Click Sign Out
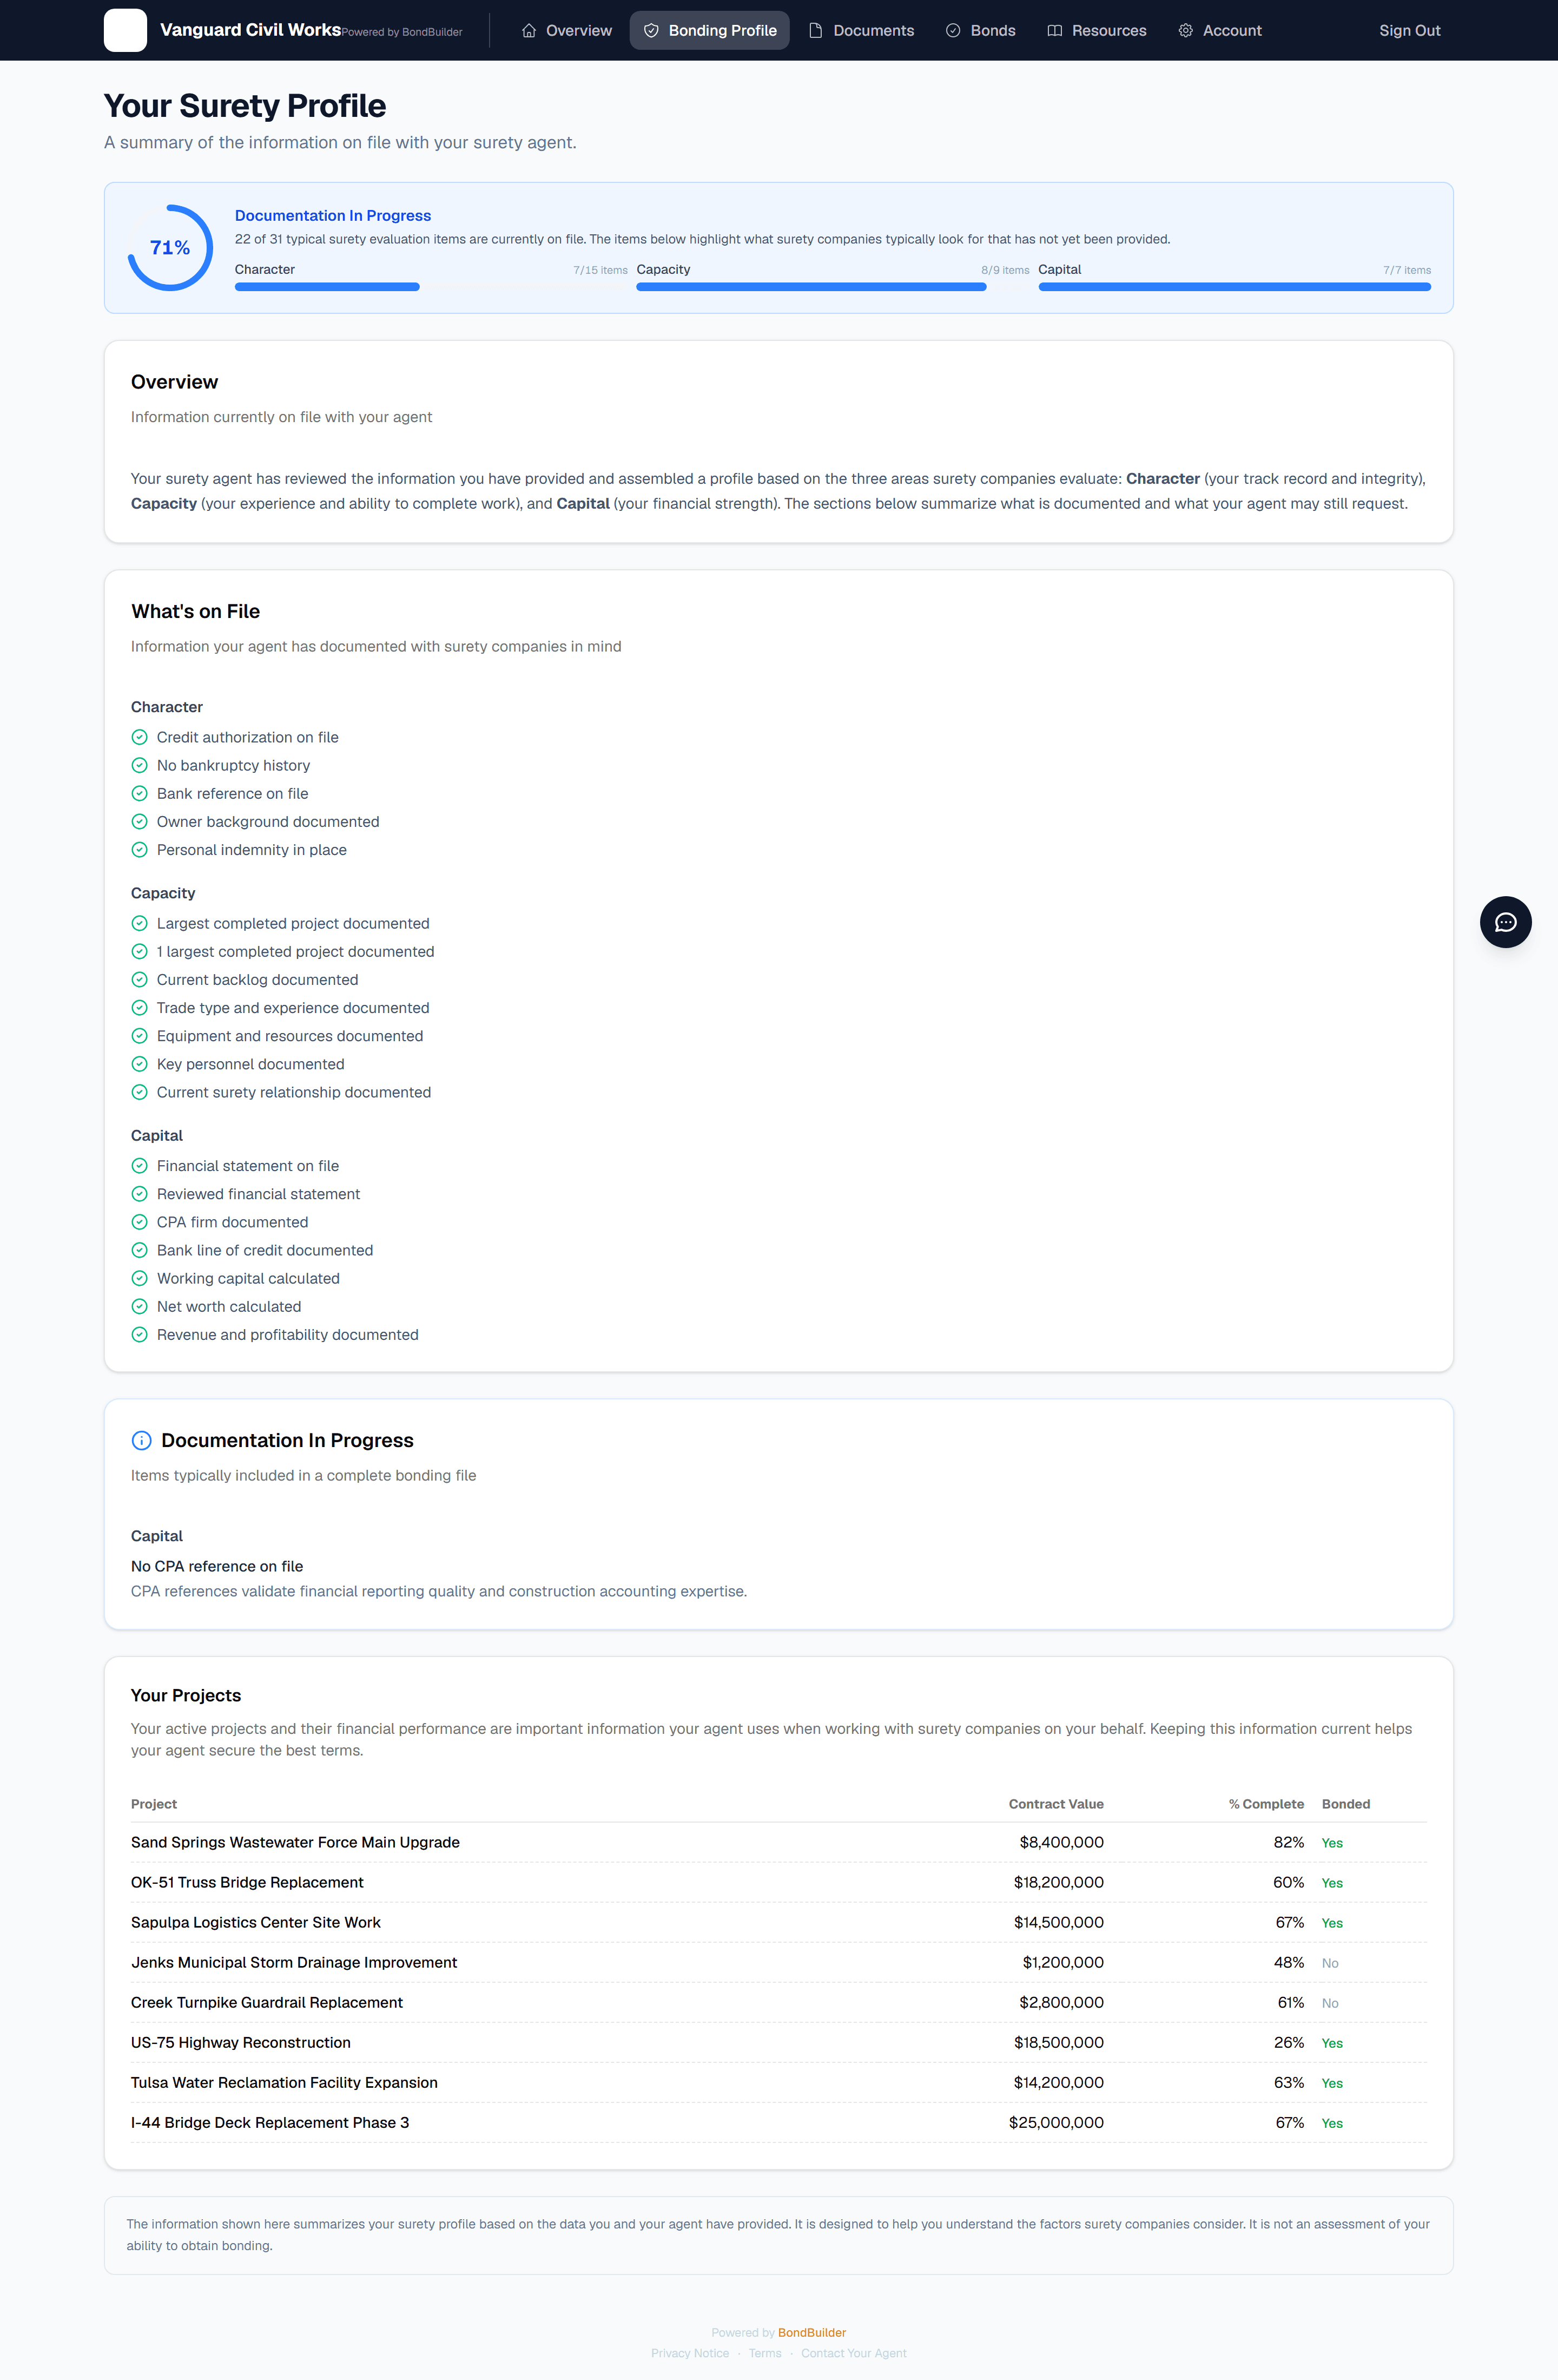The height and width of the screenshot is (2380, 1558). (1409, 31)
